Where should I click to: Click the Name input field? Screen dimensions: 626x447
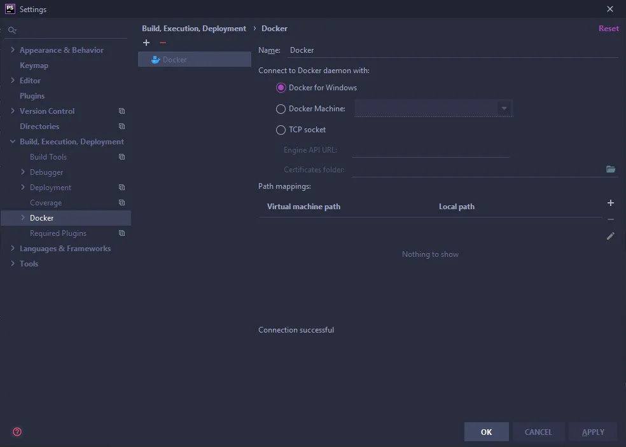pos(453,50)
